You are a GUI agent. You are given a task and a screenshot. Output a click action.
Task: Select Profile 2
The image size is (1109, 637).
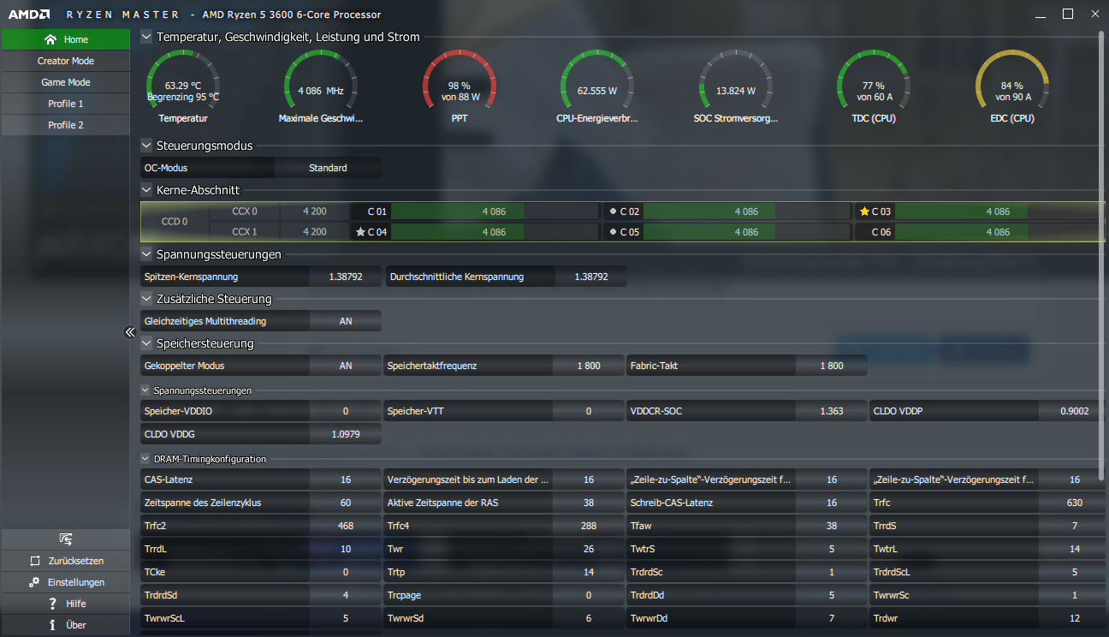[x=65, y=125]
